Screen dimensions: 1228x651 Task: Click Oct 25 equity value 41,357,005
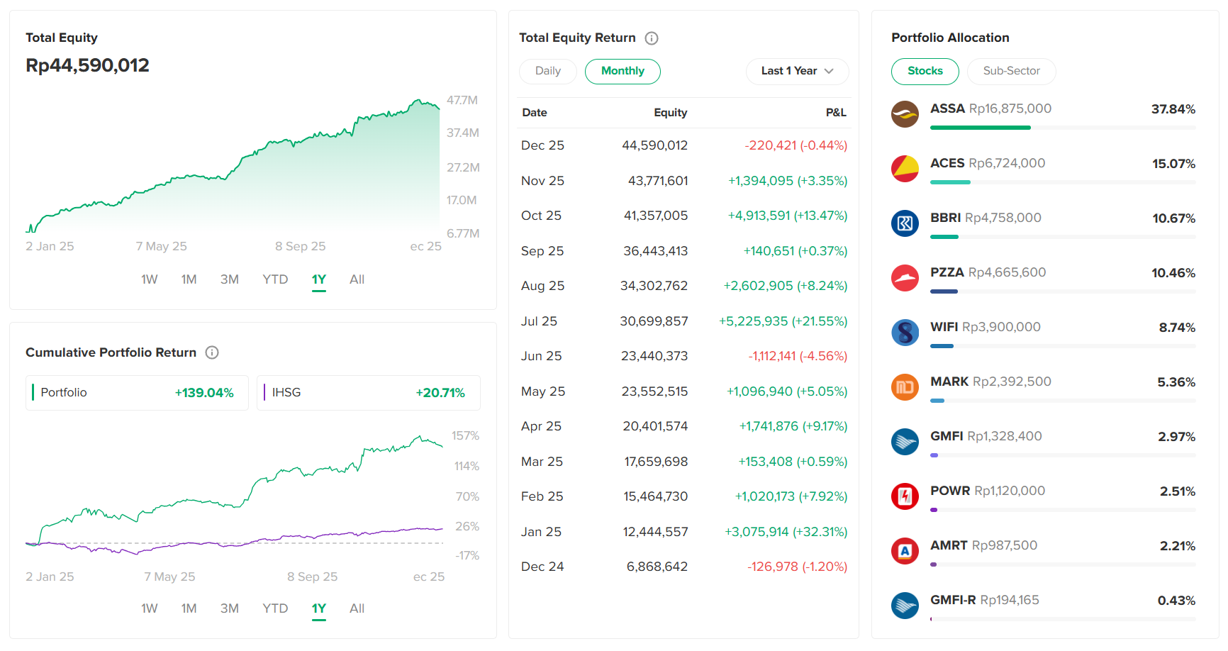[x=656, y=216]
